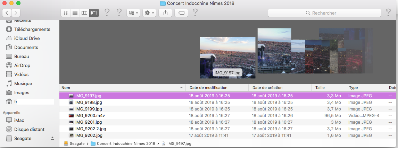Switch to column view mode
The image size is (398, 148).
84,13
